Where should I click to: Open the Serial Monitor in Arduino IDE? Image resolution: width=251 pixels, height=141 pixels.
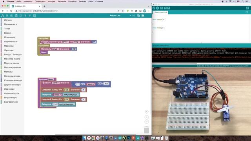pyautogui.click(x=247, y=8)
